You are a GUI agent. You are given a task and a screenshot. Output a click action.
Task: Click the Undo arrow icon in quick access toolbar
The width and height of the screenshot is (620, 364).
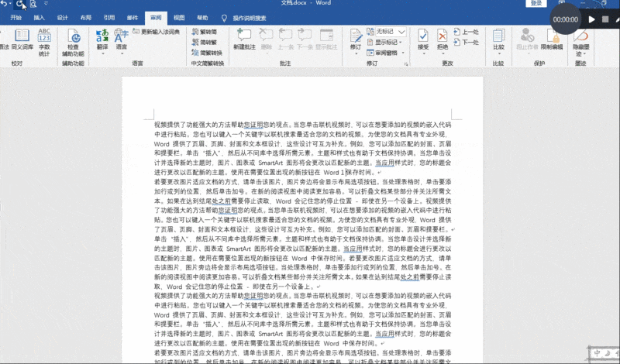click(4, 4)
